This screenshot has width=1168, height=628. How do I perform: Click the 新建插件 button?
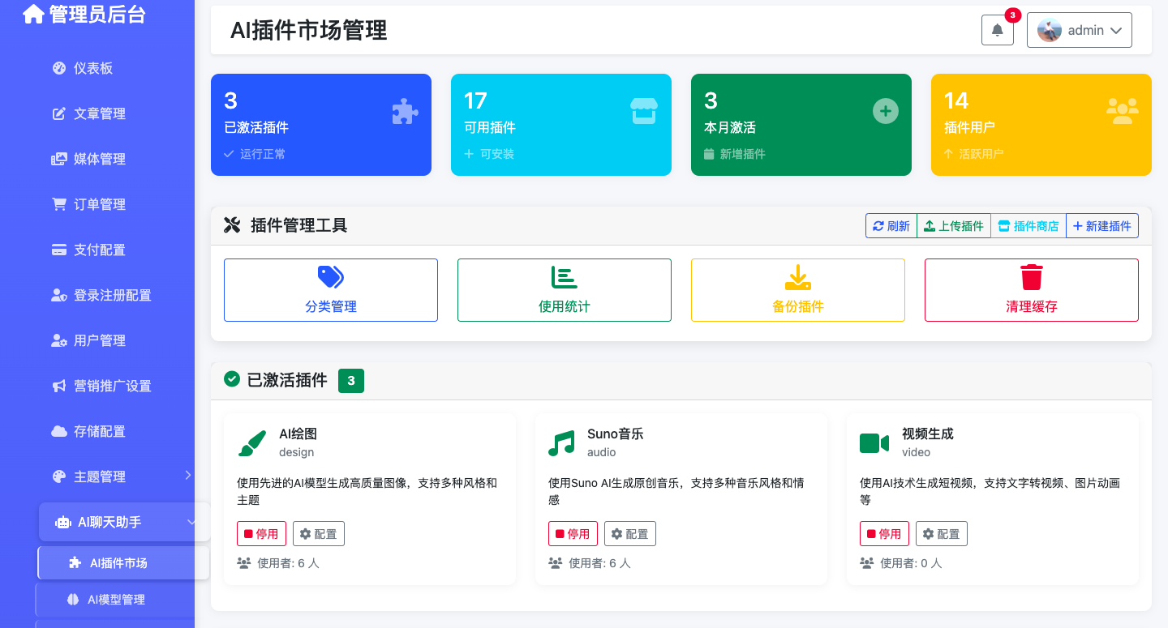[x=1102, y=226]
